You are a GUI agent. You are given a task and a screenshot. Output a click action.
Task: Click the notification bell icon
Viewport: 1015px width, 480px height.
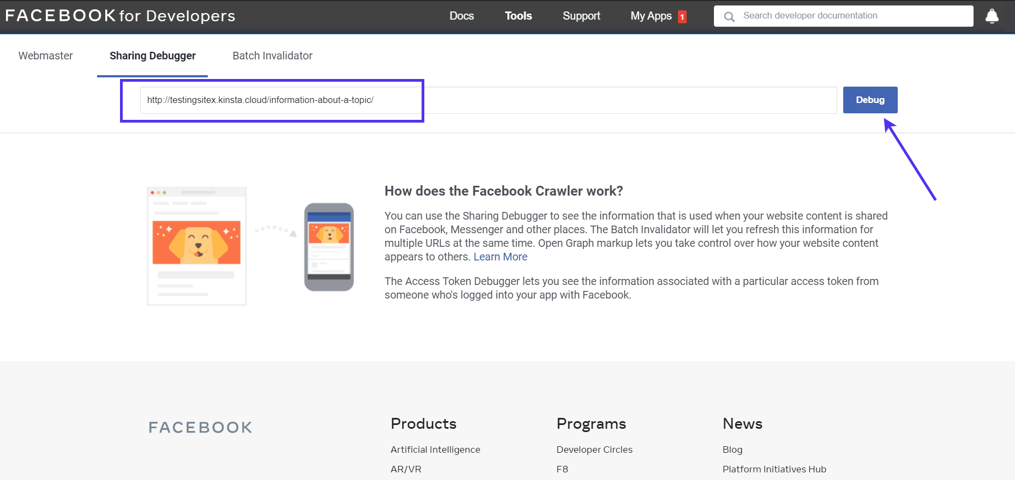pos(992,16)
